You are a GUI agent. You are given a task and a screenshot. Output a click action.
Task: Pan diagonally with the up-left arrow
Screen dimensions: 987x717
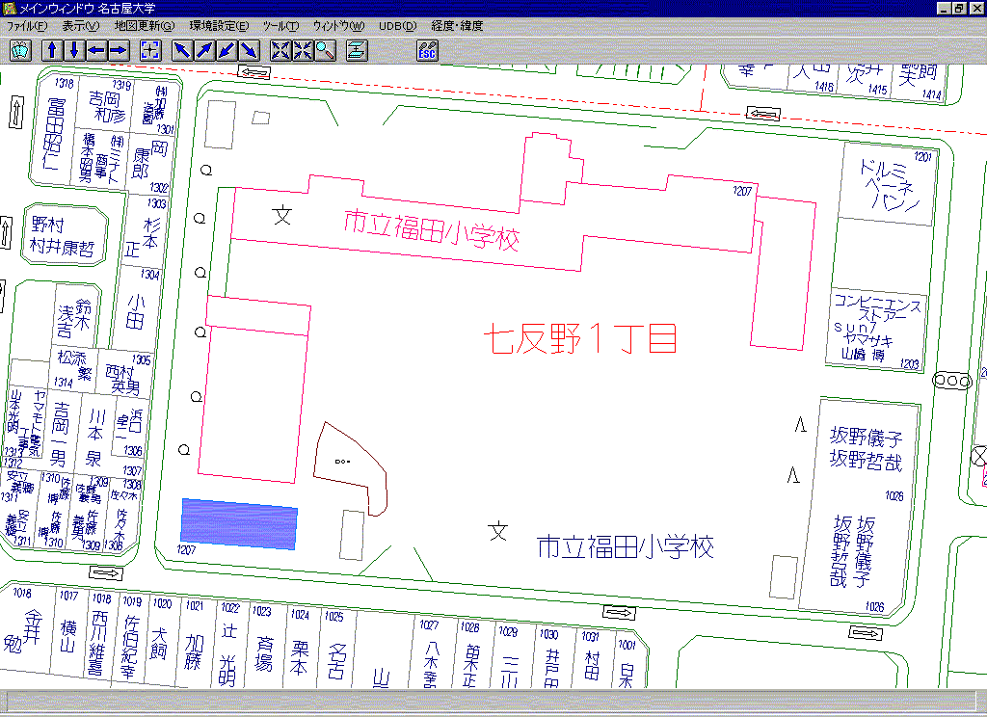click(x=182, y=50)
